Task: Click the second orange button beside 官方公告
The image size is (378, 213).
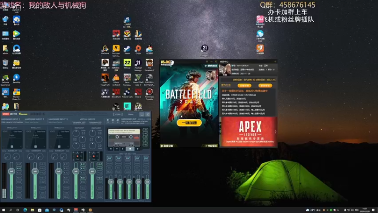Action: pyautogui.click(x=265, y=86)
